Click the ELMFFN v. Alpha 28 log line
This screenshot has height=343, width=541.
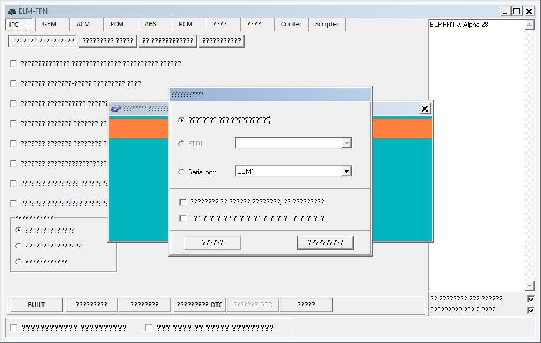[x=459, y=25]
